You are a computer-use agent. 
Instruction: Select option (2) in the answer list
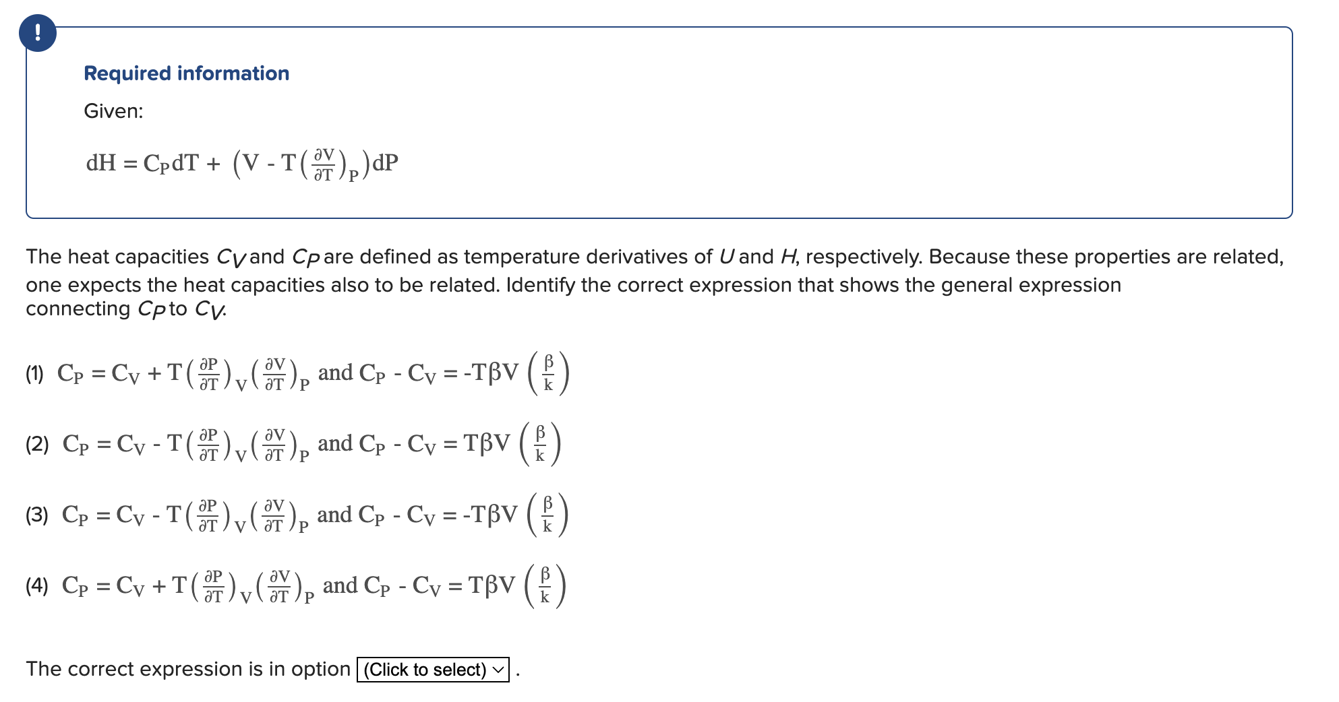[x=41, y=443]
